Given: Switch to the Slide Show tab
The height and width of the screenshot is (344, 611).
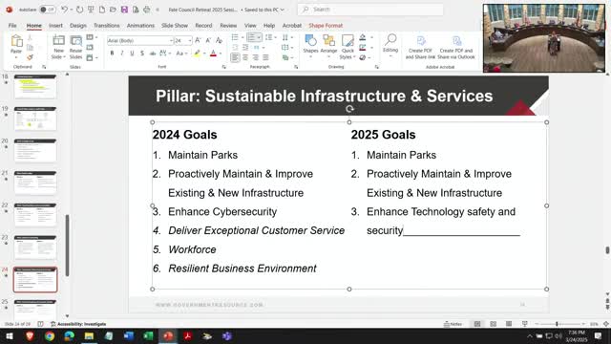Looking at the screenshot, I should pyautogui.click(x=175, y=26).
